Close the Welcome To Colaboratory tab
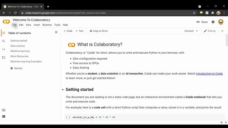The height and width of the screenshot is (128, 228). click(x=41, y=7)
